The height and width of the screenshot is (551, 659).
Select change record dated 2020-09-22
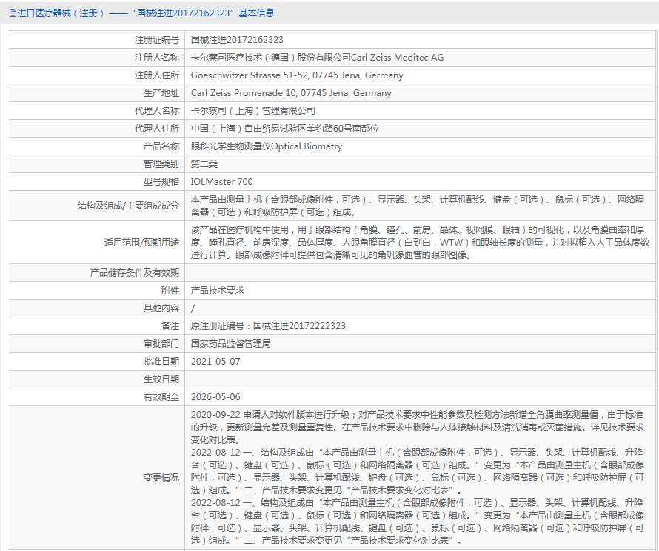point(418,427)
